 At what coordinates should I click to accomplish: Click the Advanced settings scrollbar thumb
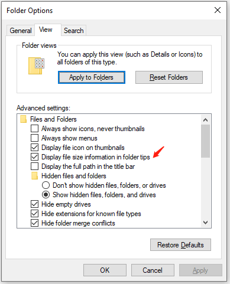[205, 141]
